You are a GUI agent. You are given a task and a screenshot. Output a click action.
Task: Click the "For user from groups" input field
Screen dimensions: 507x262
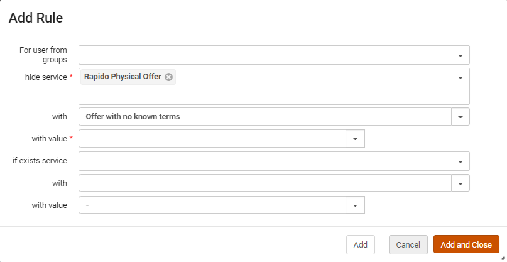[264, 55]
